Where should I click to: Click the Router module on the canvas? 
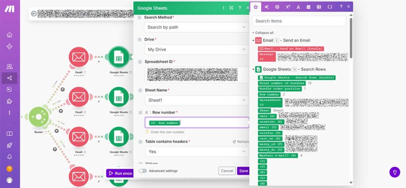pyautogui.click(x=38, y=117)
